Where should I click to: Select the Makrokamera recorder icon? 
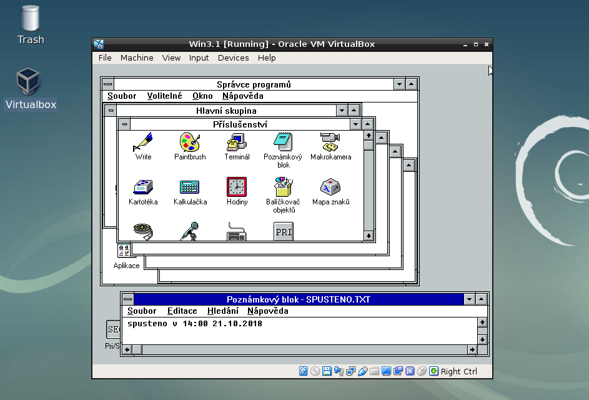(x=330, y=142)
